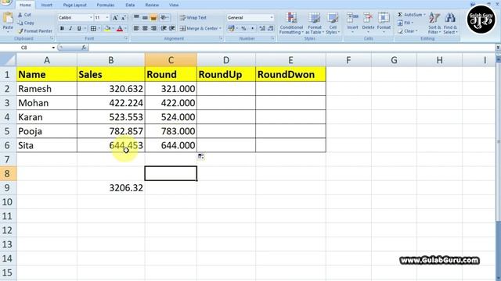Open Font dialog launcher
This screenshot has height=281, width=501.
point(126,38)
